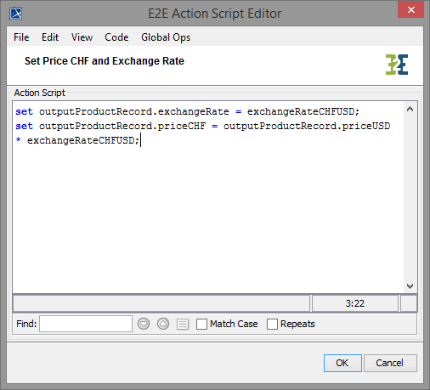Image resolution: width=430 pixels, height=390 pixels.
Task: Click outputProductRecord.exchangeRate in the script
Action: point(134,111)
